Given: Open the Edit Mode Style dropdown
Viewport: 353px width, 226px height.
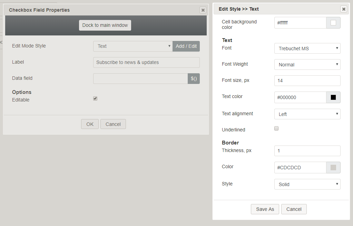Looking at the screenshot, I should [133, 46].
